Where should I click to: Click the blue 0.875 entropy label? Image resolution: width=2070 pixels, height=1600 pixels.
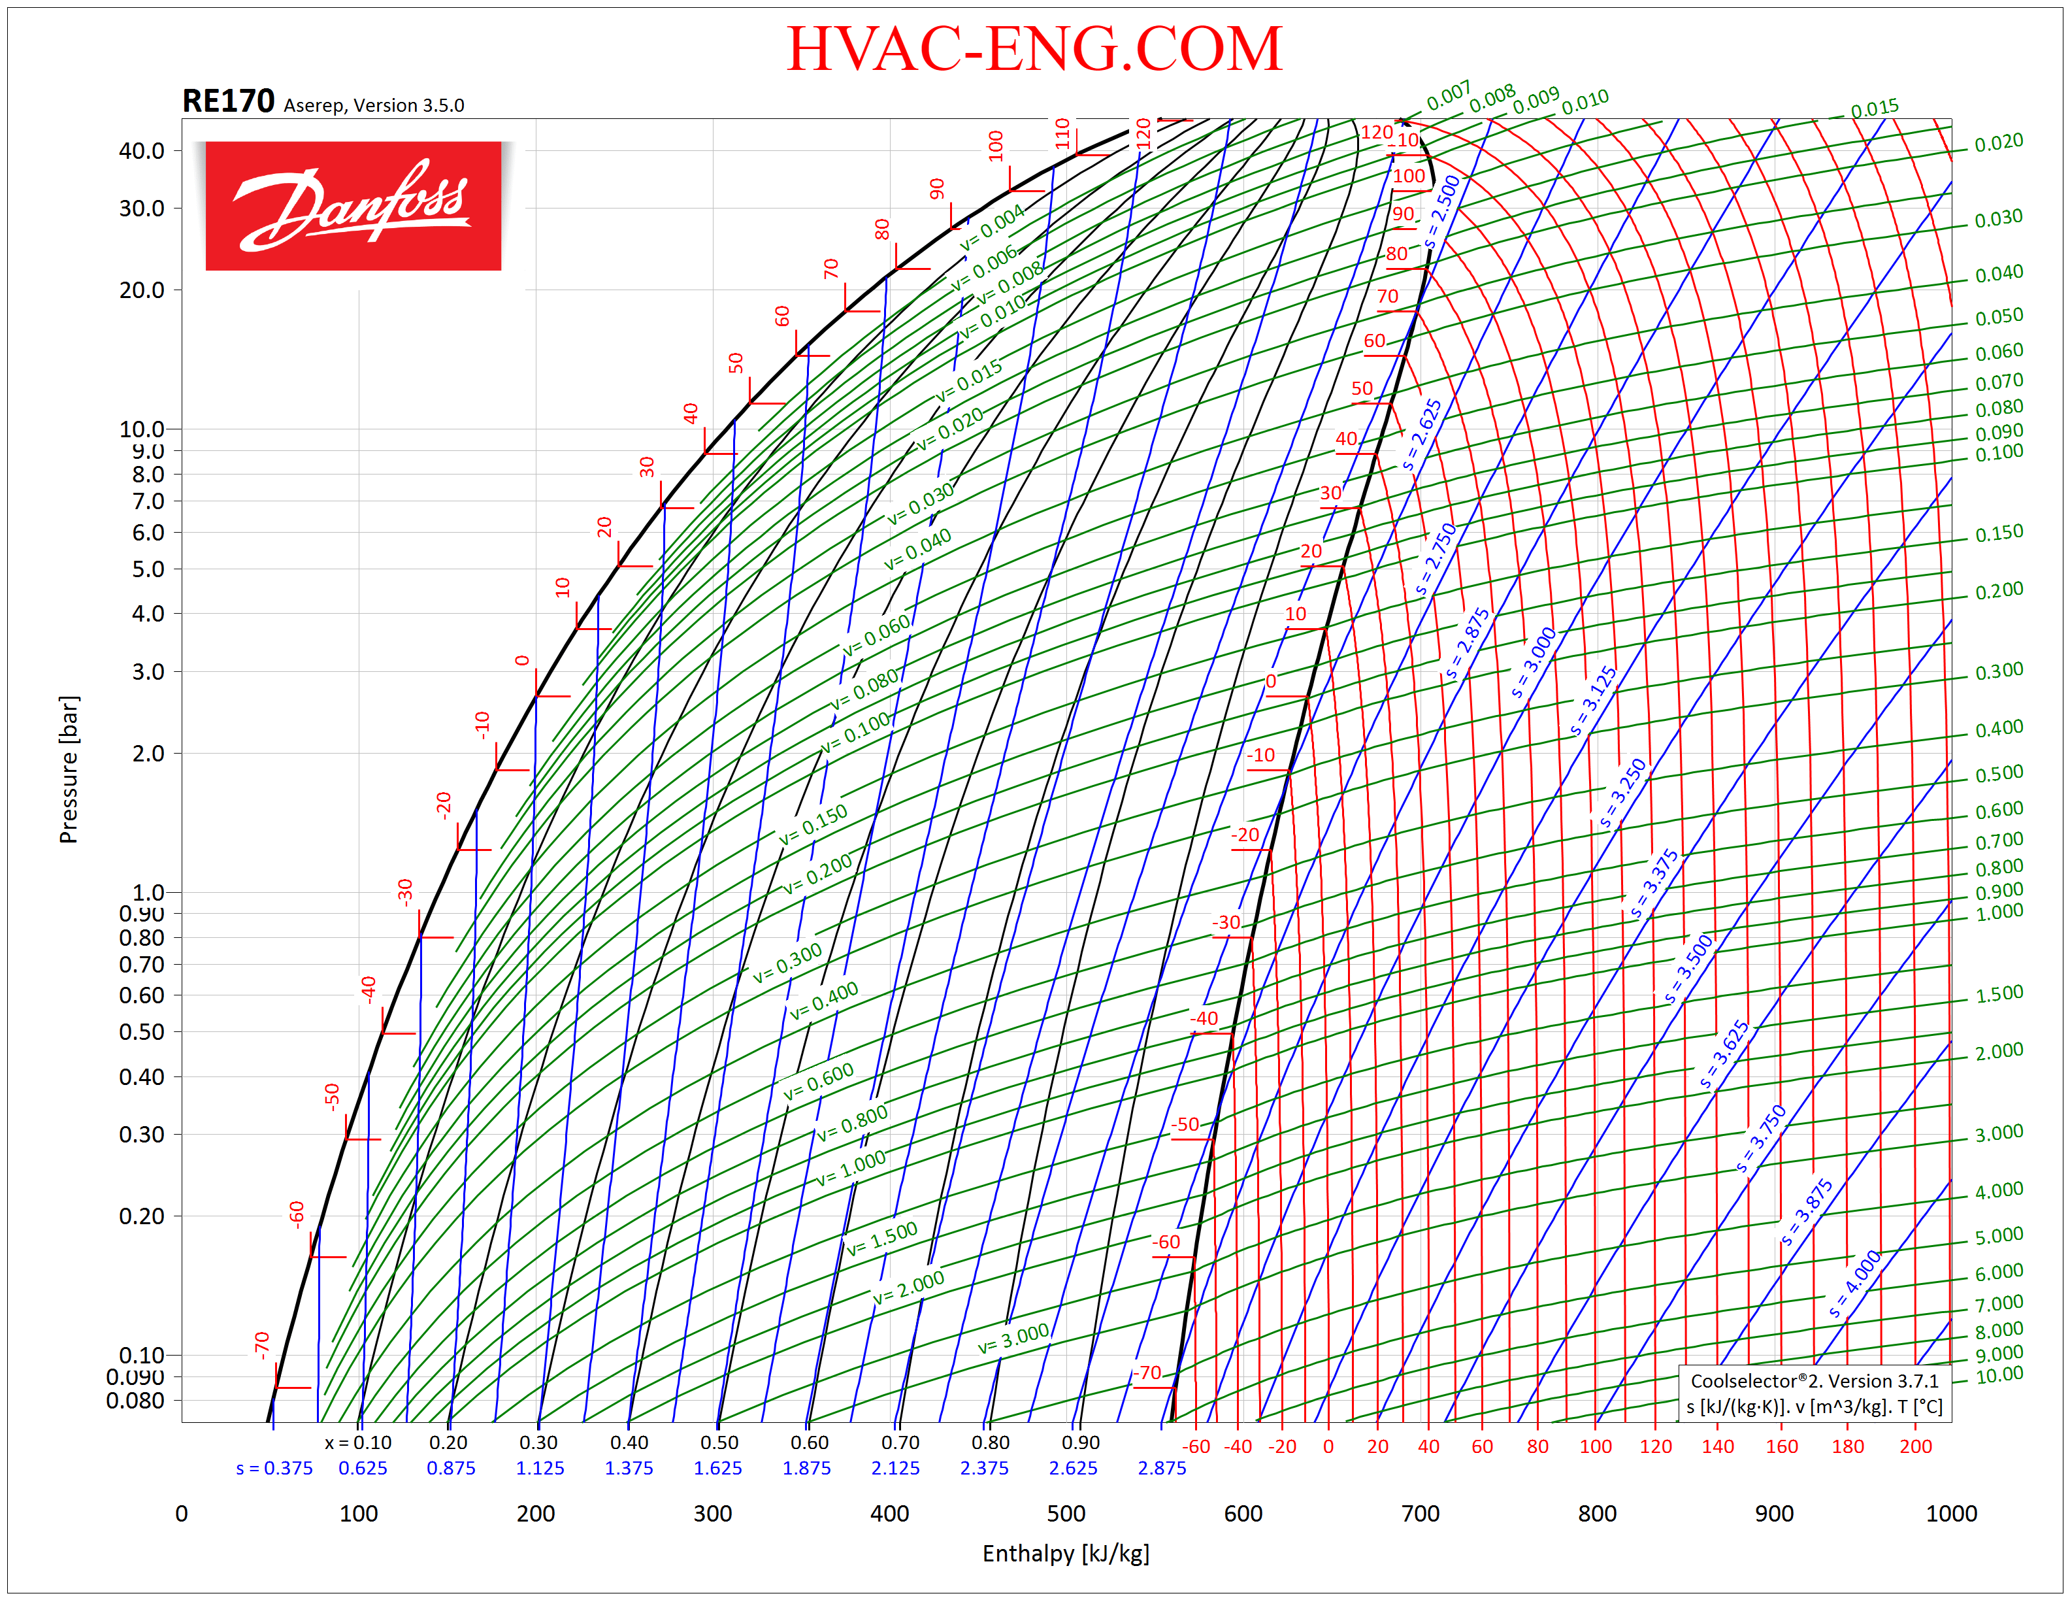[x=451, y=1468]
